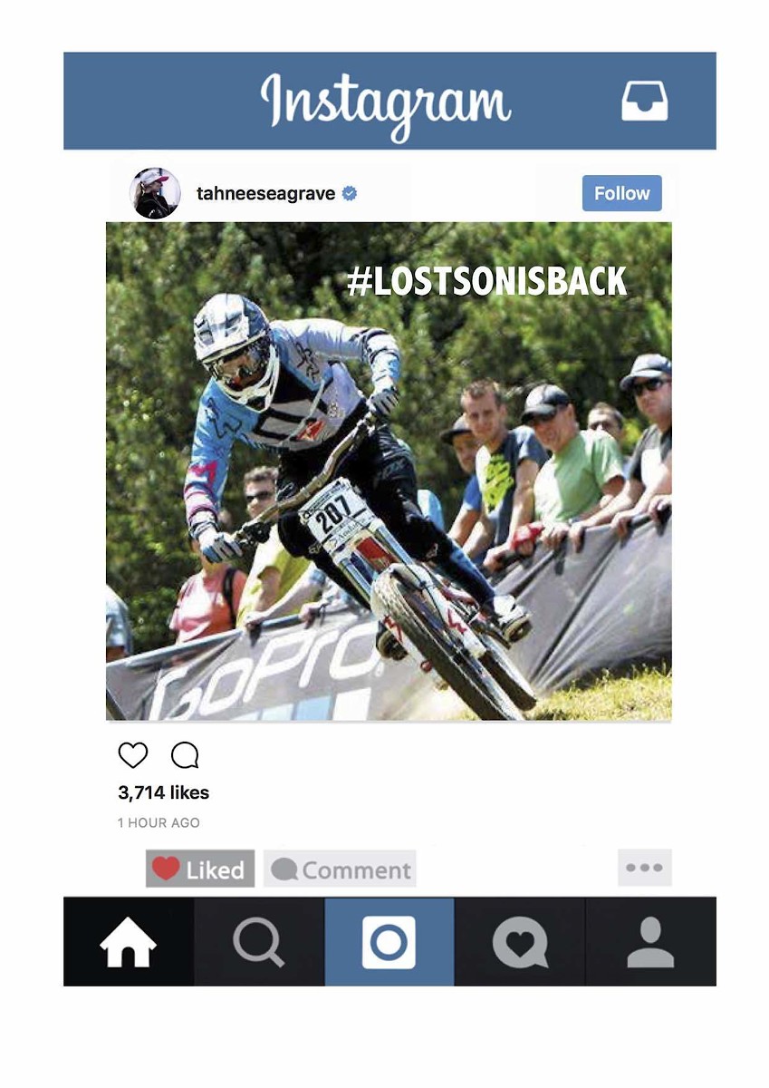769x1088 pixels.
Task: Click the blue verified badge
Action: (x=349, y=193)
